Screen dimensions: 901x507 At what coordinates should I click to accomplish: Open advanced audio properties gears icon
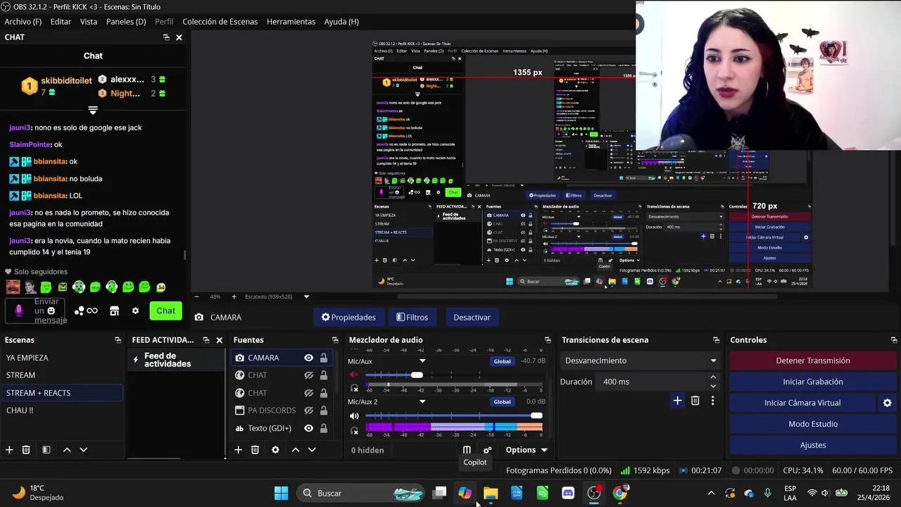(x=487, y=450)
